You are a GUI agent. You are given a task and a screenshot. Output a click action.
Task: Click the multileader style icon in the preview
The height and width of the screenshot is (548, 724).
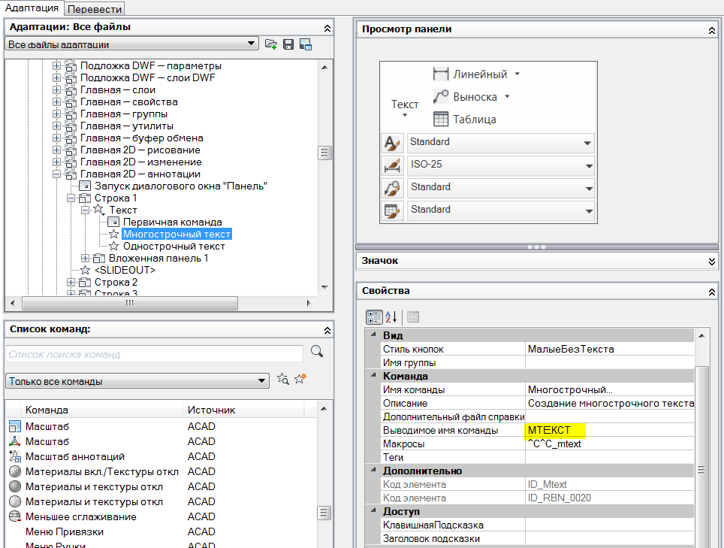click(393, 188)
